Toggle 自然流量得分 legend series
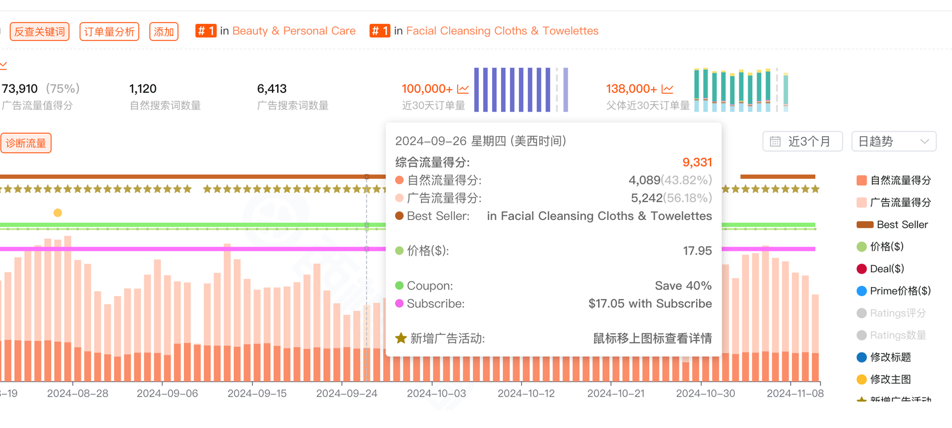The height and width of the screenshot is (428, 952). [x=894, y=180]
